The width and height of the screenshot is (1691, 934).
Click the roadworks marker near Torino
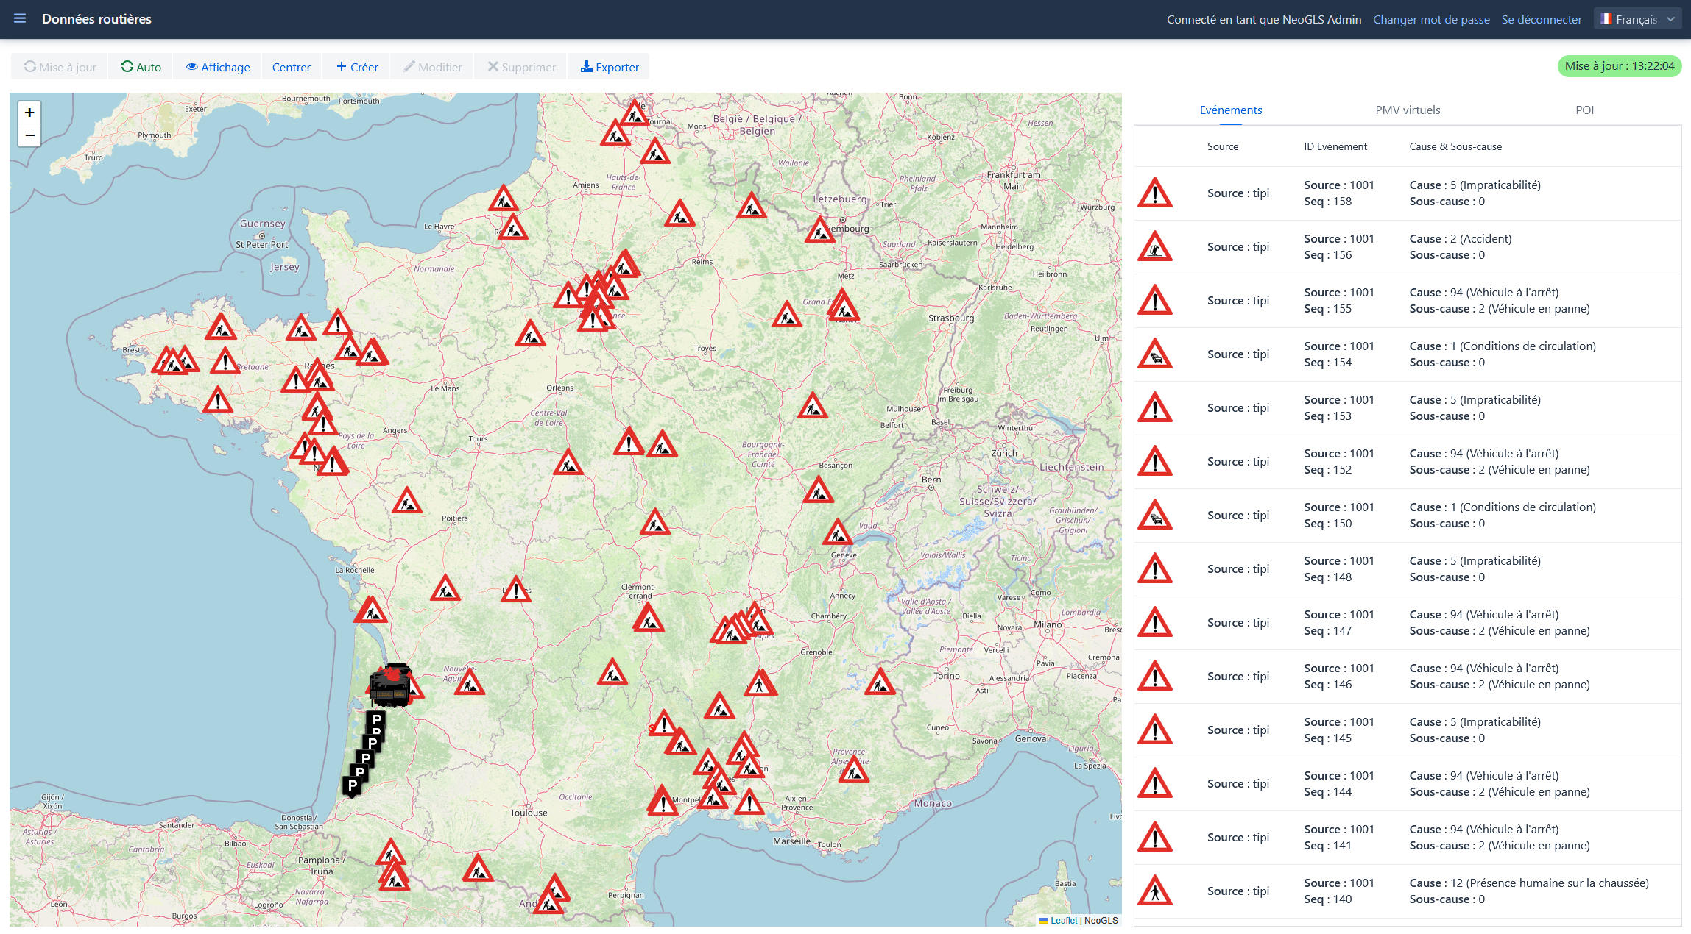tap(879, 682)
